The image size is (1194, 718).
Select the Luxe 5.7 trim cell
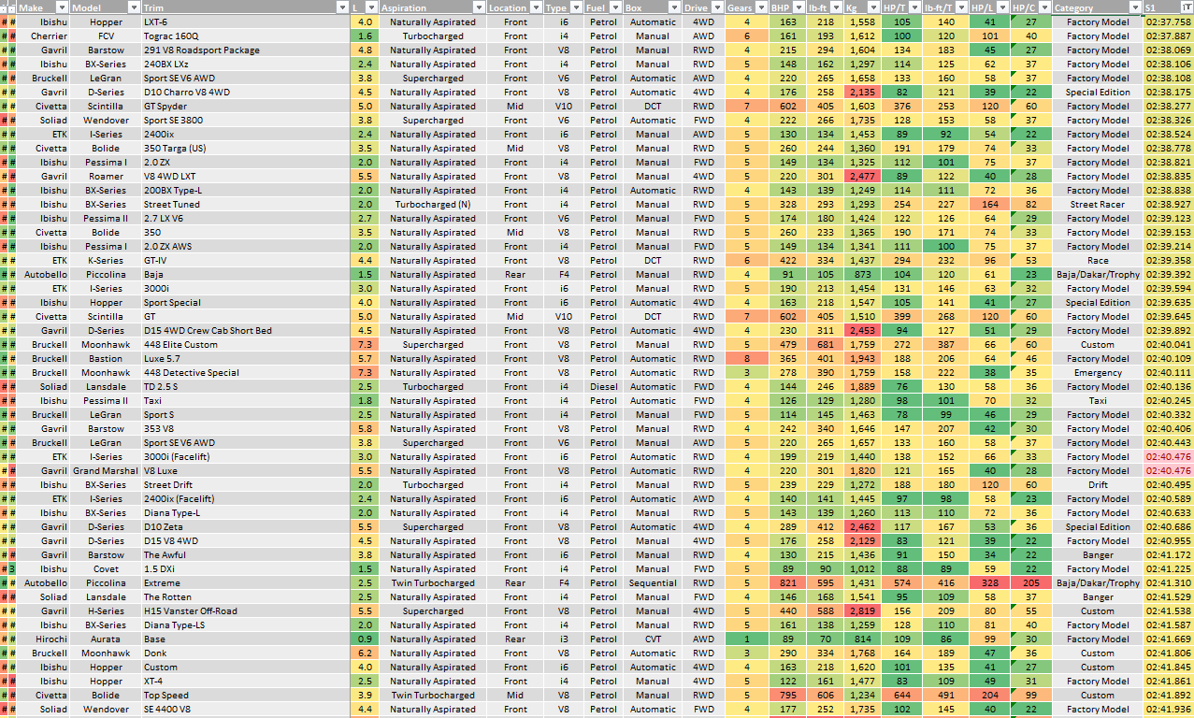point(246,358)
